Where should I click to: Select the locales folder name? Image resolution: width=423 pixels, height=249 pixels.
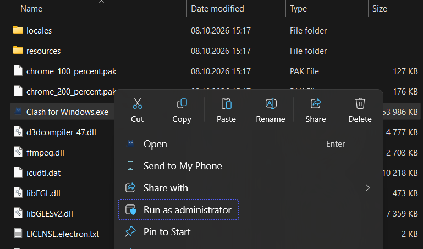point(39,31)
